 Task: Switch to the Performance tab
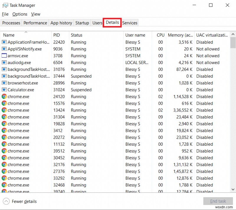pyautogui.click(x=35, y=23)
